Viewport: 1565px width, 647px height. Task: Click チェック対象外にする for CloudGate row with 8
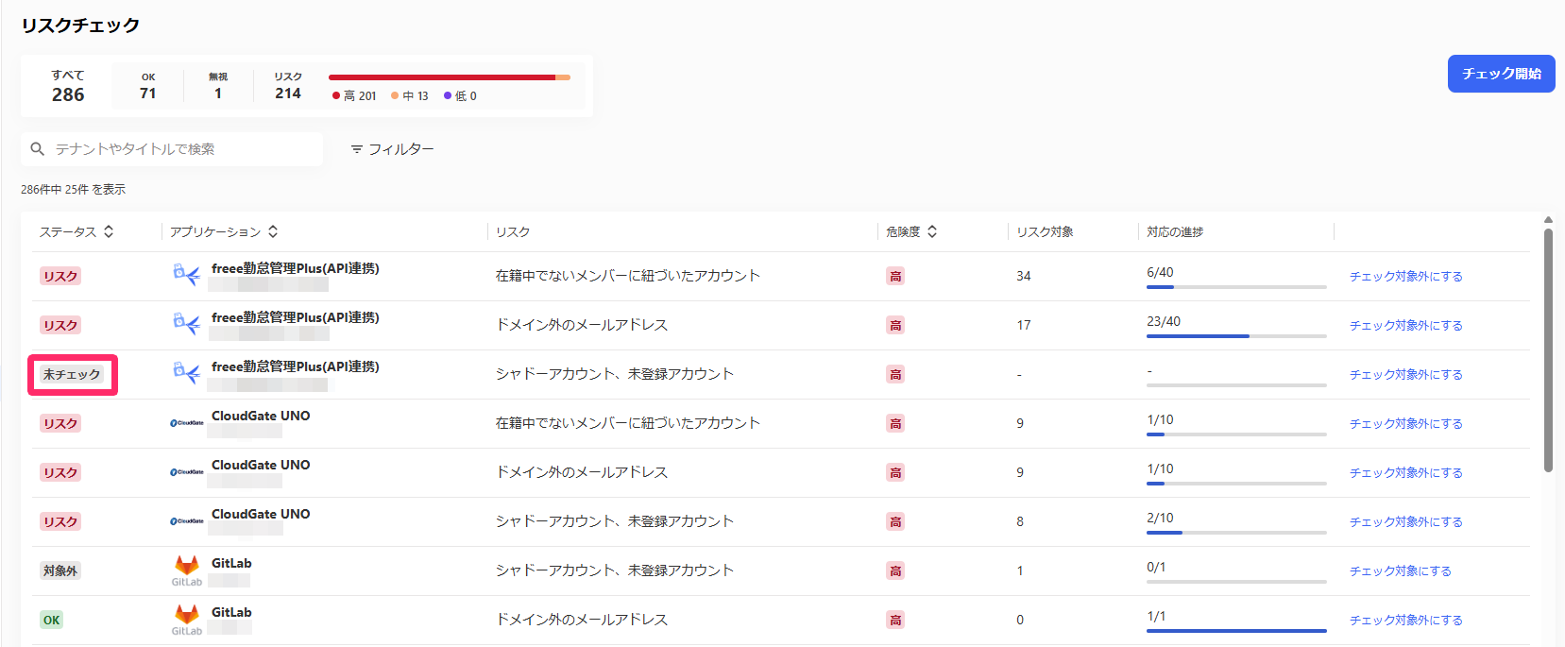pyautogui.click(x=1405, y=521)
